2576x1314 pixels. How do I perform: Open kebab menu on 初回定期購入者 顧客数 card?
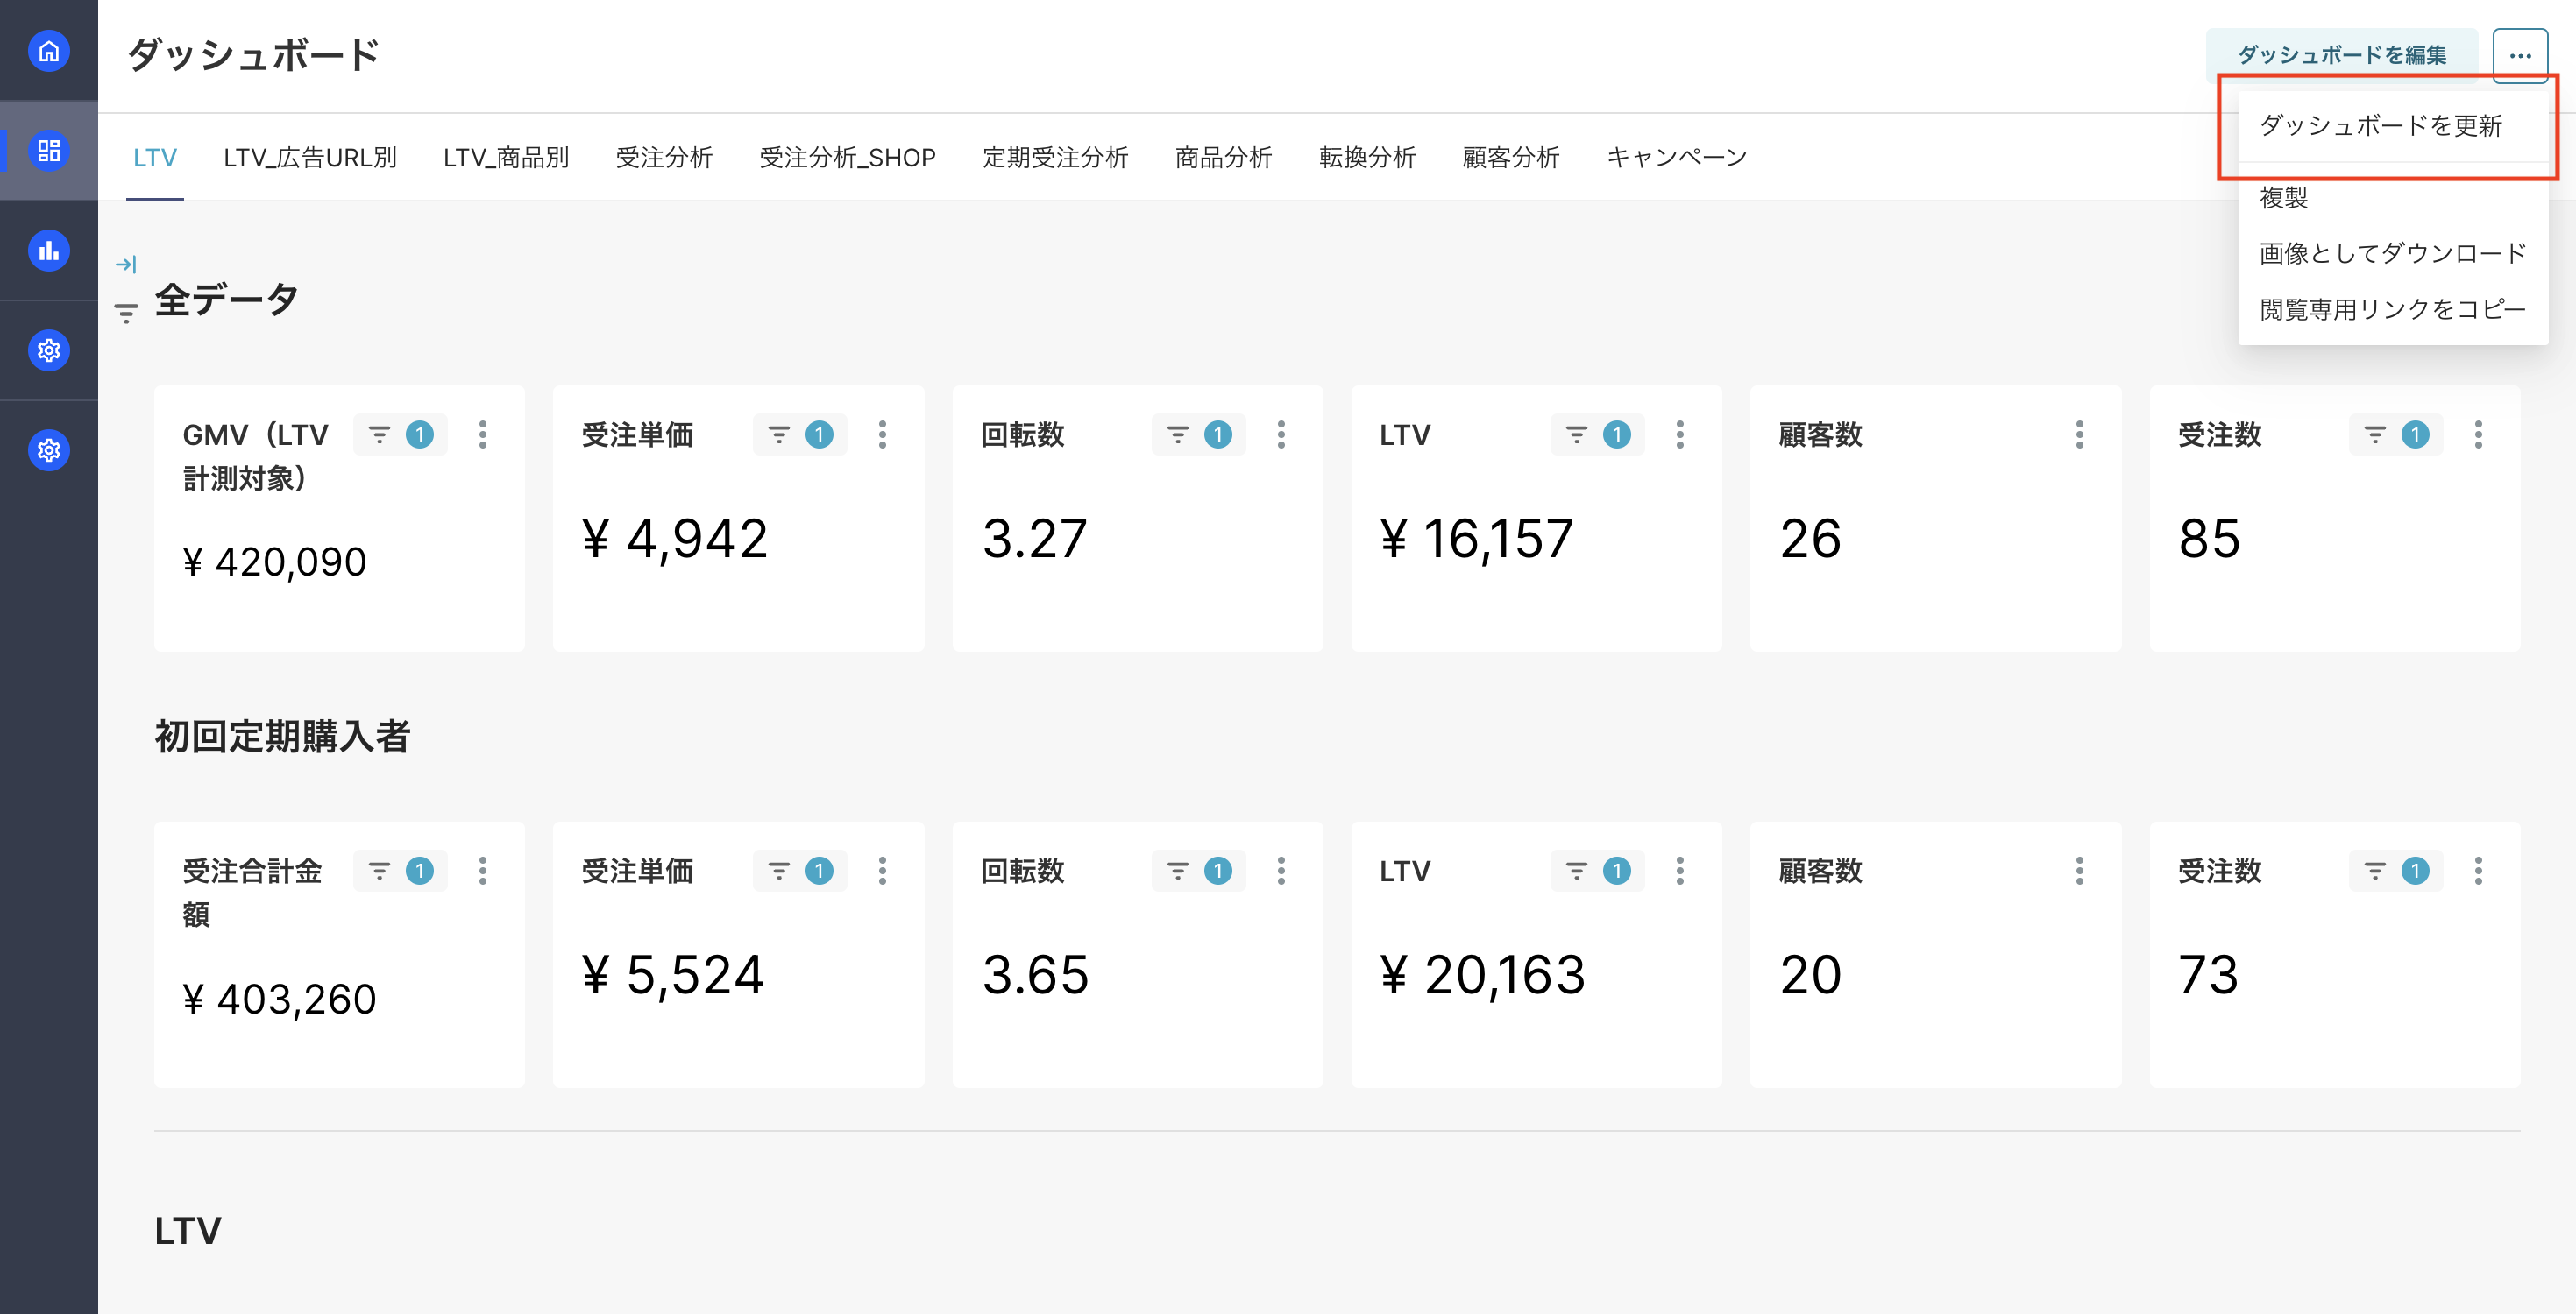coord(2079,872)
